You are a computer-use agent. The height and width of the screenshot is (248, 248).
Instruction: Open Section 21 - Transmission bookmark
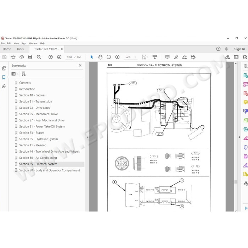(x=35, y=102)
